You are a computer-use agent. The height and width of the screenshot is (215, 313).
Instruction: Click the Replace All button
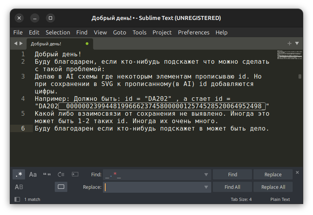pyautogui.click(x=273, y=187)
